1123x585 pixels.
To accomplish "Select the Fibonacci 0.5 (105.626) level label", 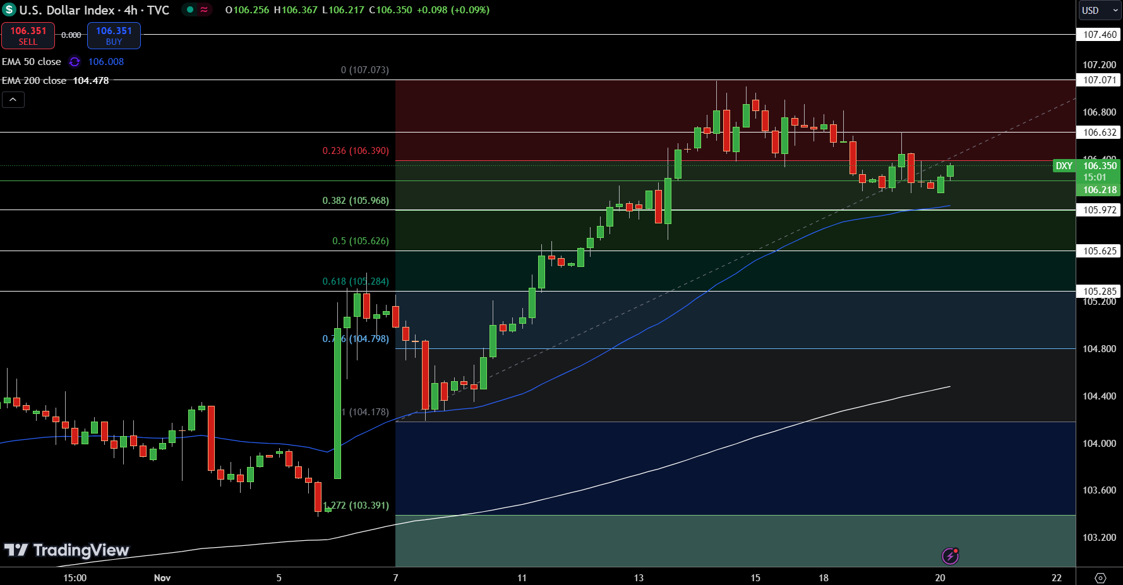I will point(361,241).
